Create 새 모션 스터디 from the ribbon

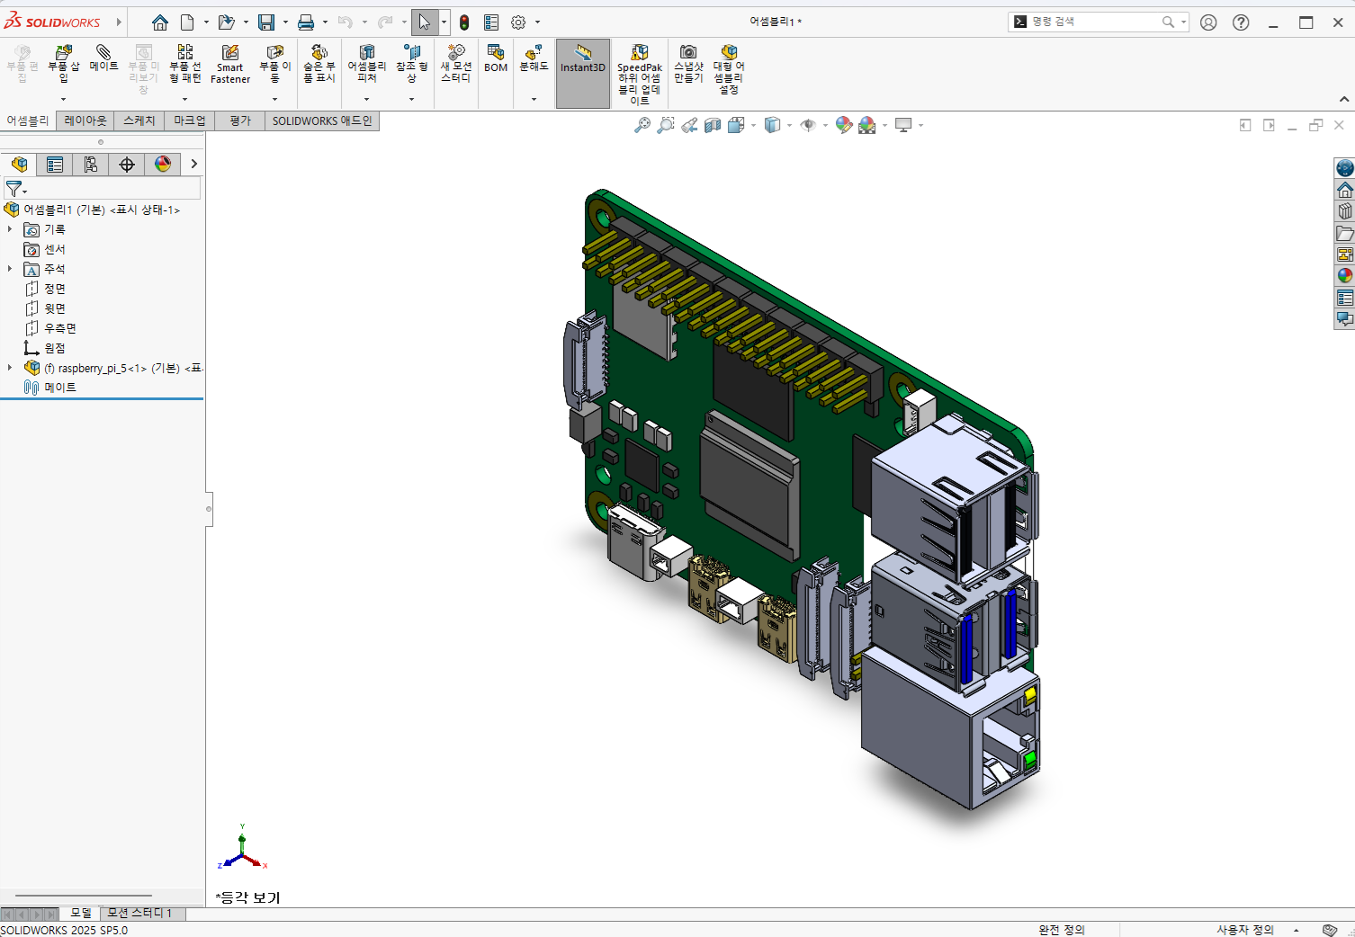click(x=456, y=65)
